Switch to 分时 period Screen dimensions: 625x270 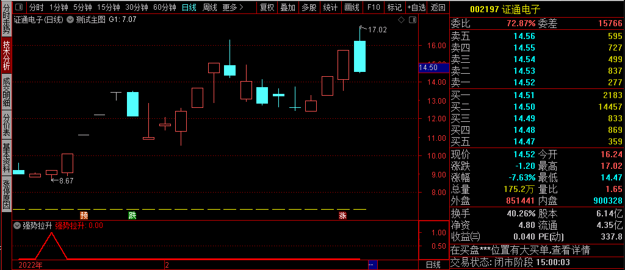37,7
